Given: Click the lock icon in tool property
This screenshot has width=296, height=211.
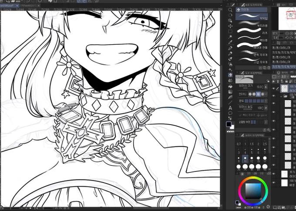Looking at the screenshot, I should pos(268,81).
